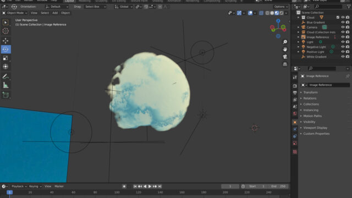Click the current frame number field
The image size is (352, 198).
point(230,186)
